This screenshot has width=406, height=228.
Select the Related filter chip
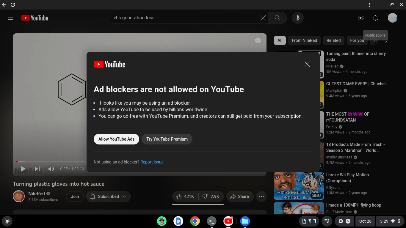(x=333, y=40)
